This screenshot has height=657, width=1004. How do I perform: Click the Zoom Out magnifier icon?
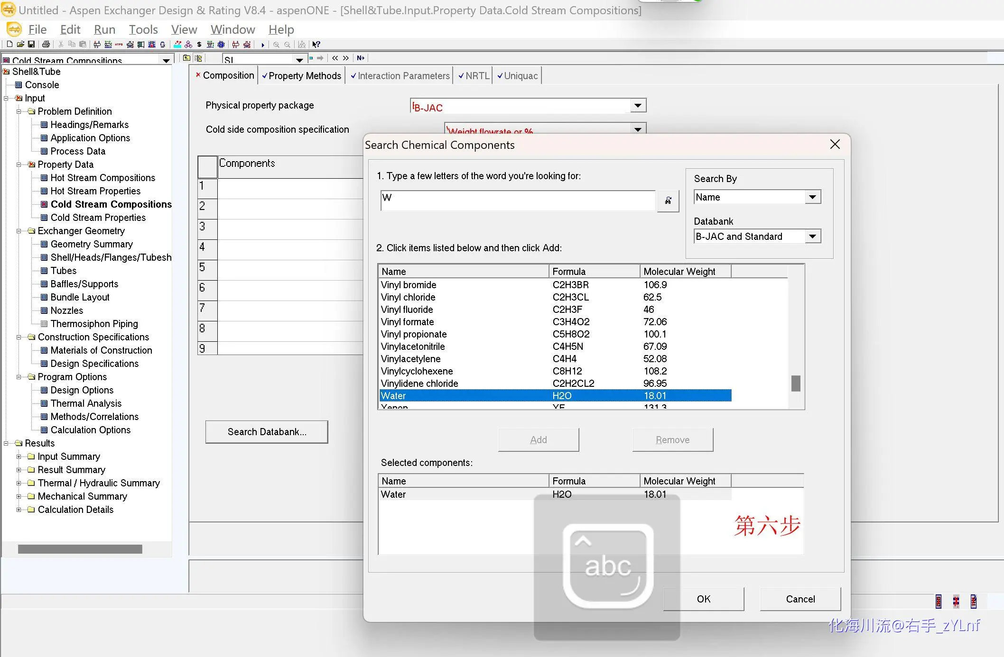coord(287,45)
